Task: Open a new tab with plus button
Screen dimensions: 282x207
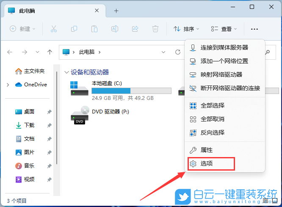Action: coord(116,11)
